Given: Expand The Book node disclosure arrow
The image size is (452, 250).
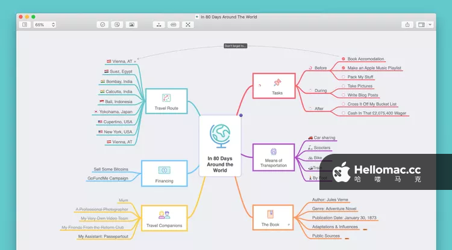Looking at the screenshot, I should click(x=289, y=224).
